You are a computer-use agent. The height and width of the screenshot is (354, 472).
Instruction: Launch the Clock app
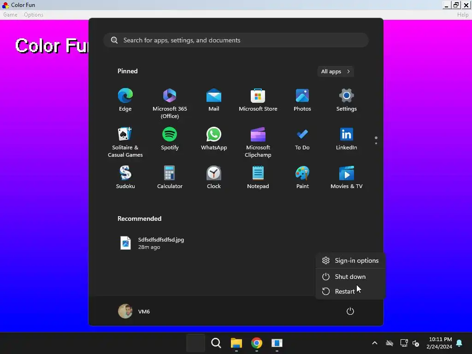click(214, 177)
